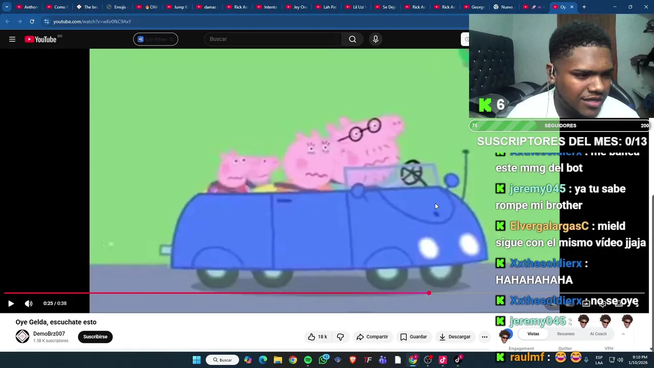Dislike the video

tap(340, 337)
